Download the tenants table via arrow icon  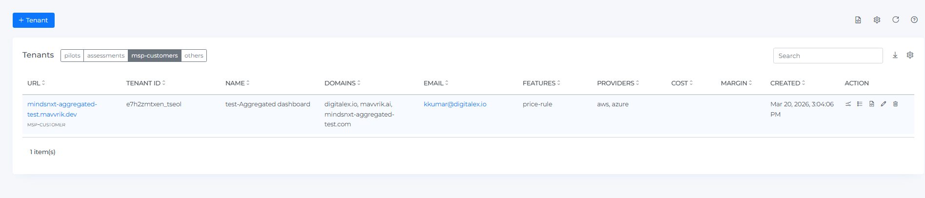click(x=895, y=56)
